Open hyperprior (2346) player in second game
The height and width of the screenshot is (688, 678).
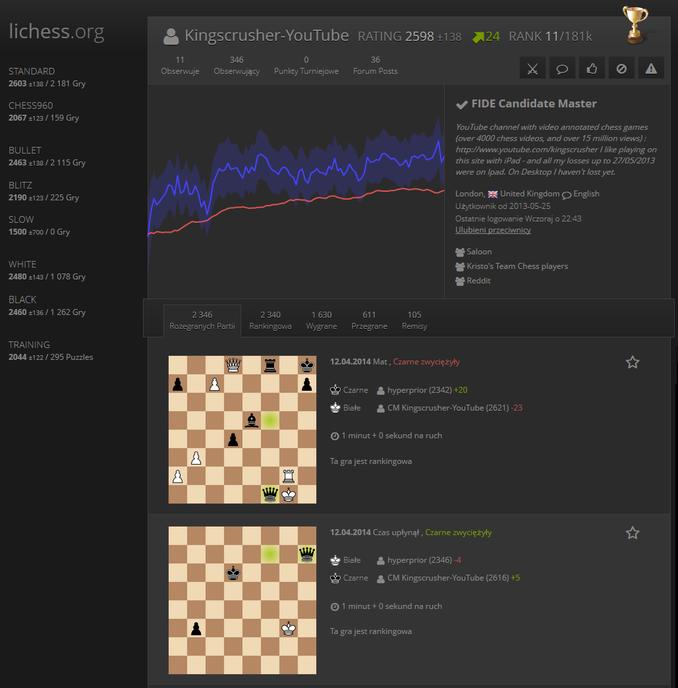tap(420, 560)
